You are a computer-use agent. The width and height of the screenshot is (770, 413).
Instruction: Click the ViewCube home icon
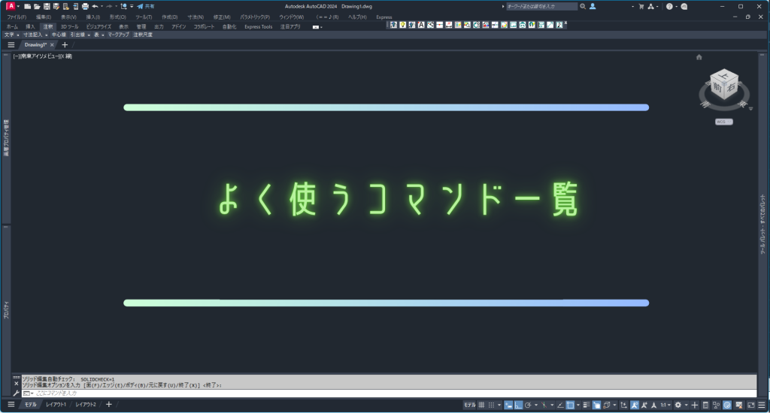699,57
